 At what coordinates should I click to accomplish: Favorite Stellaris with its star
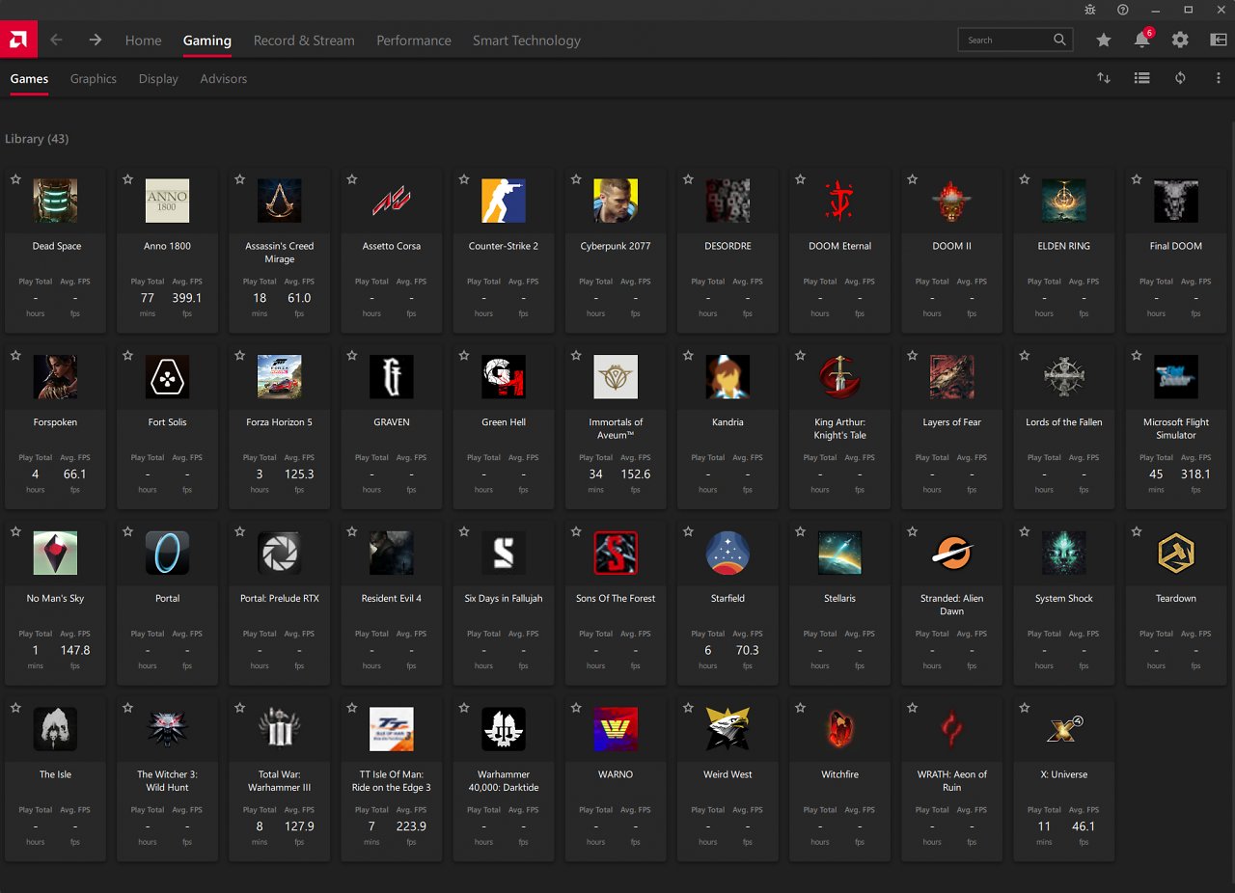click(x=800, y=531)
